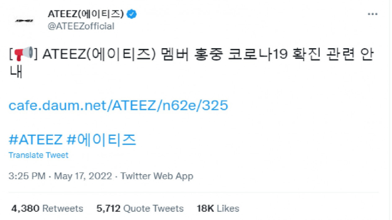Click the 3:25 PM · May 17, 2022 timestamp
392x220 pixels.
(60, 176)
